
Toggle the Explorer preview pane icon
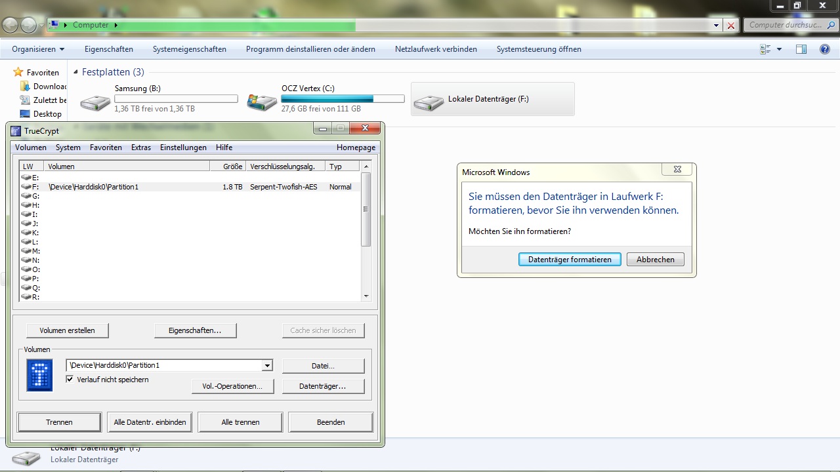pyautogui.click(x=801, y=49)
